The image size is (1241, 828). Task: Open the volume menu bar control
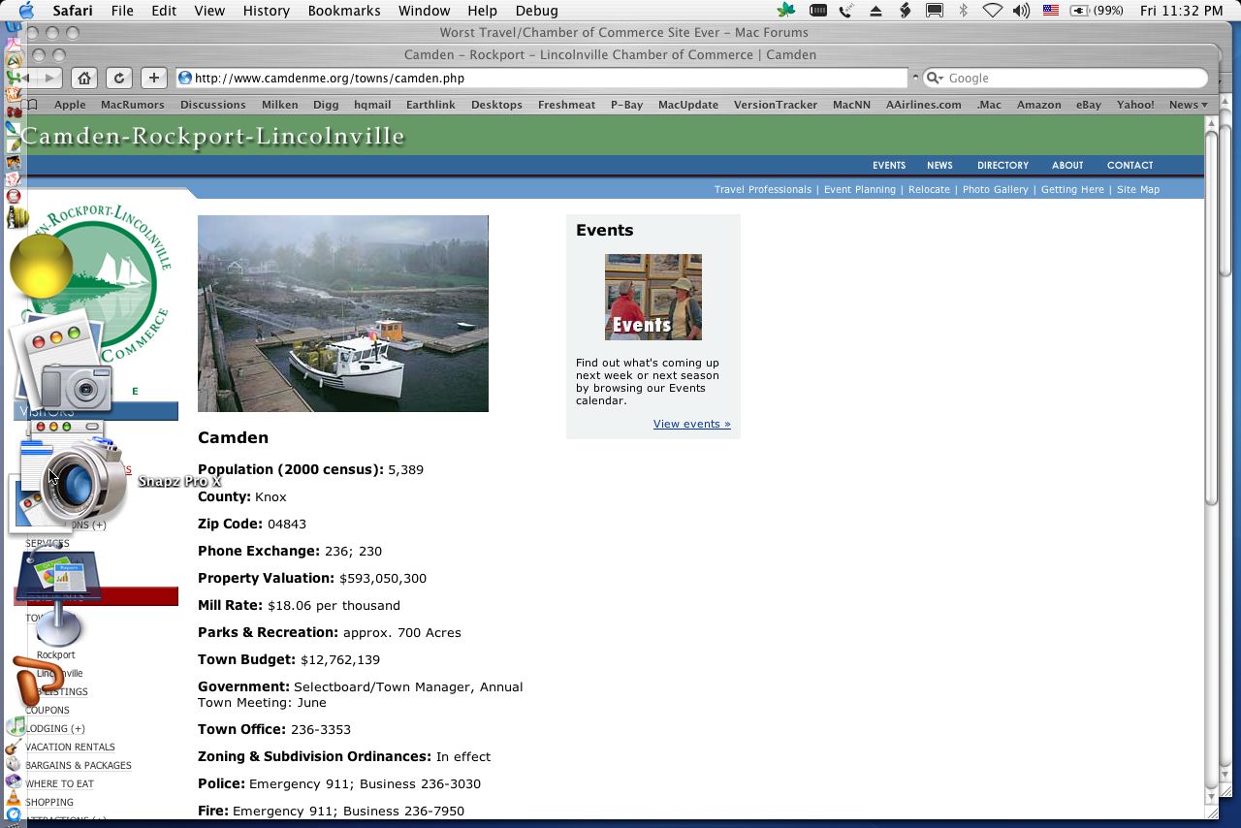point(1021,11)
